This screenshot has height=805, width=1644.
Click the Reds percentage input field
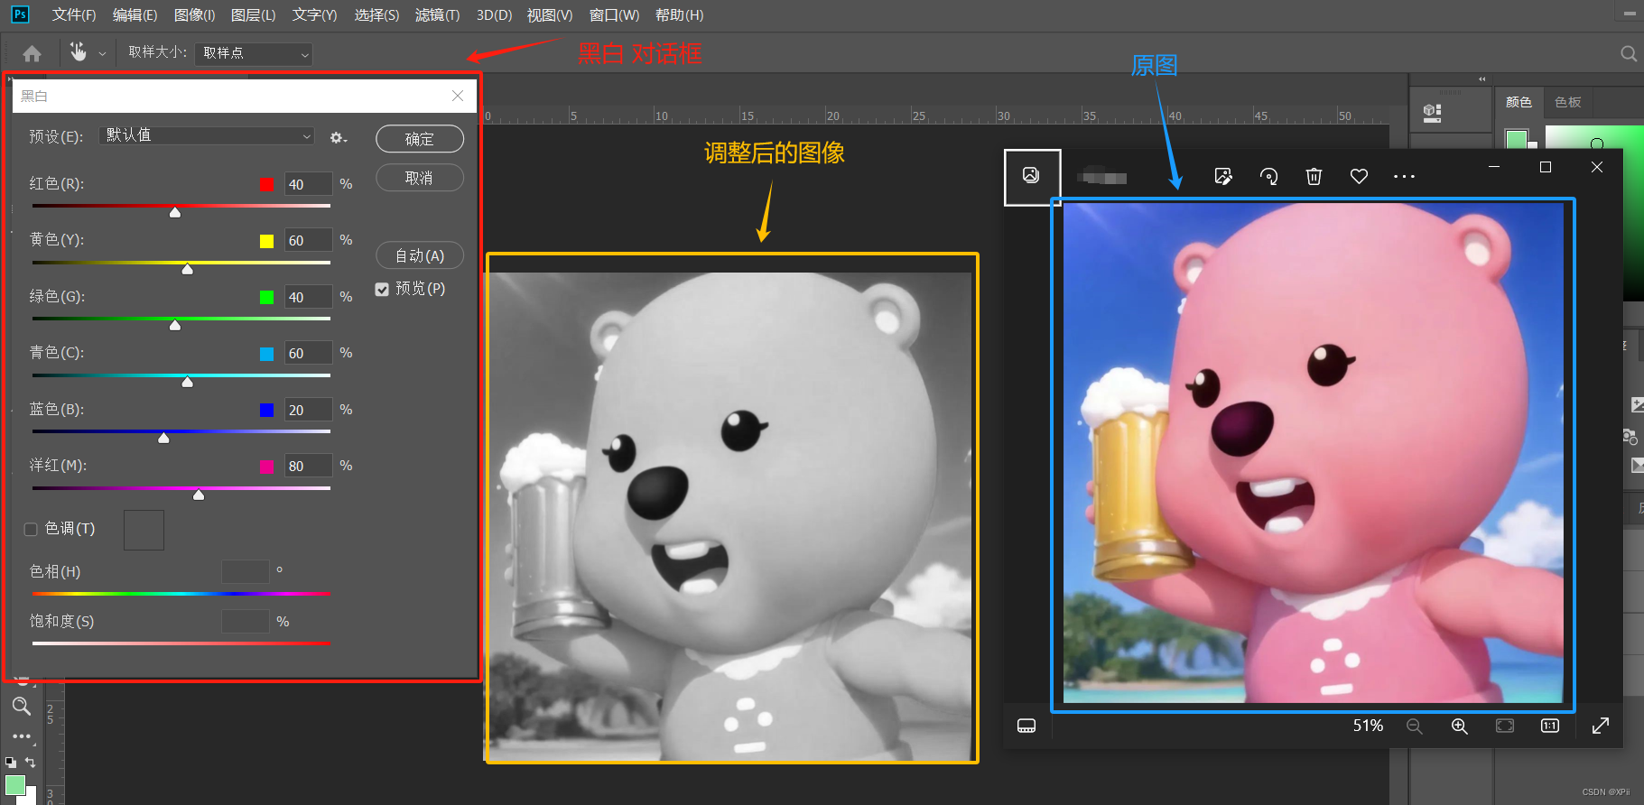pos(309,184)
